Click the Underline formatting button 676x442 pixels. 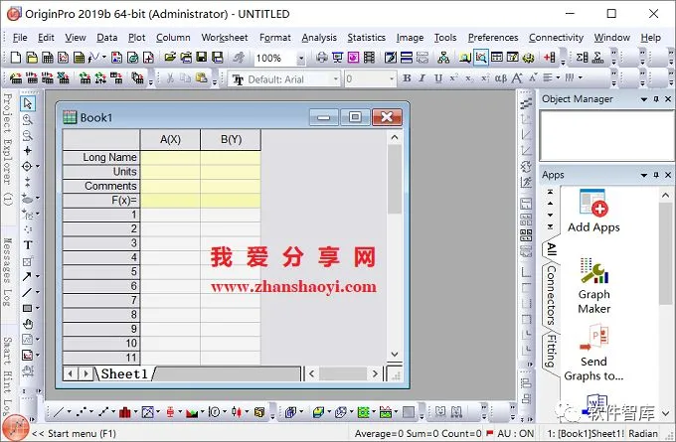pos(438,78)
